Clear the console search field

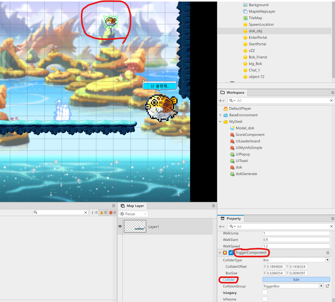click(86, 213)
